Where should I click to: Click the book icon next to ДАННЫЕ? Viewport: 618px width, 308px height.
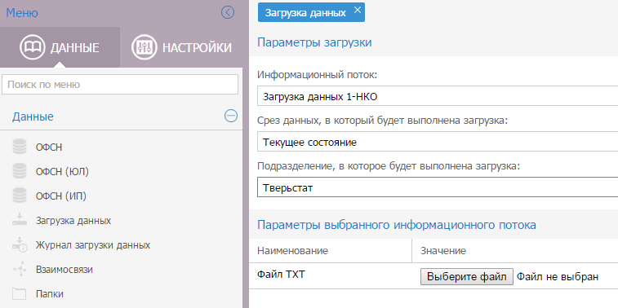tap(33, 47)
